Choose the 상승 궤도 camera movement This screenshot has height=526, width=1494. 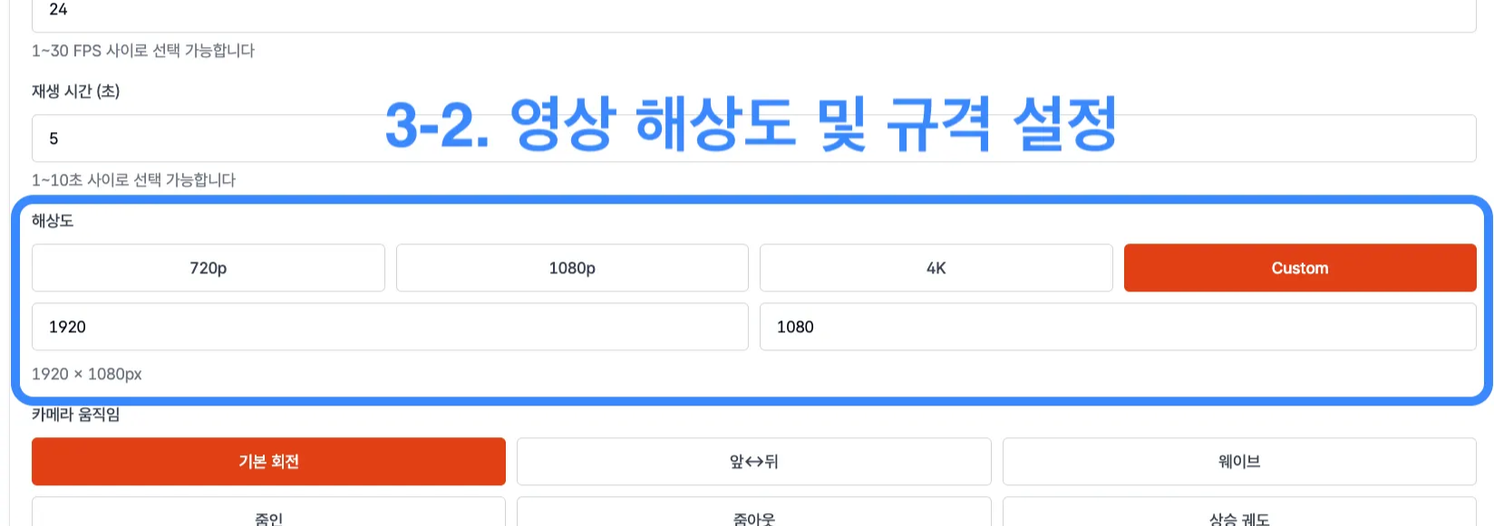click(x=1239, y=512)
